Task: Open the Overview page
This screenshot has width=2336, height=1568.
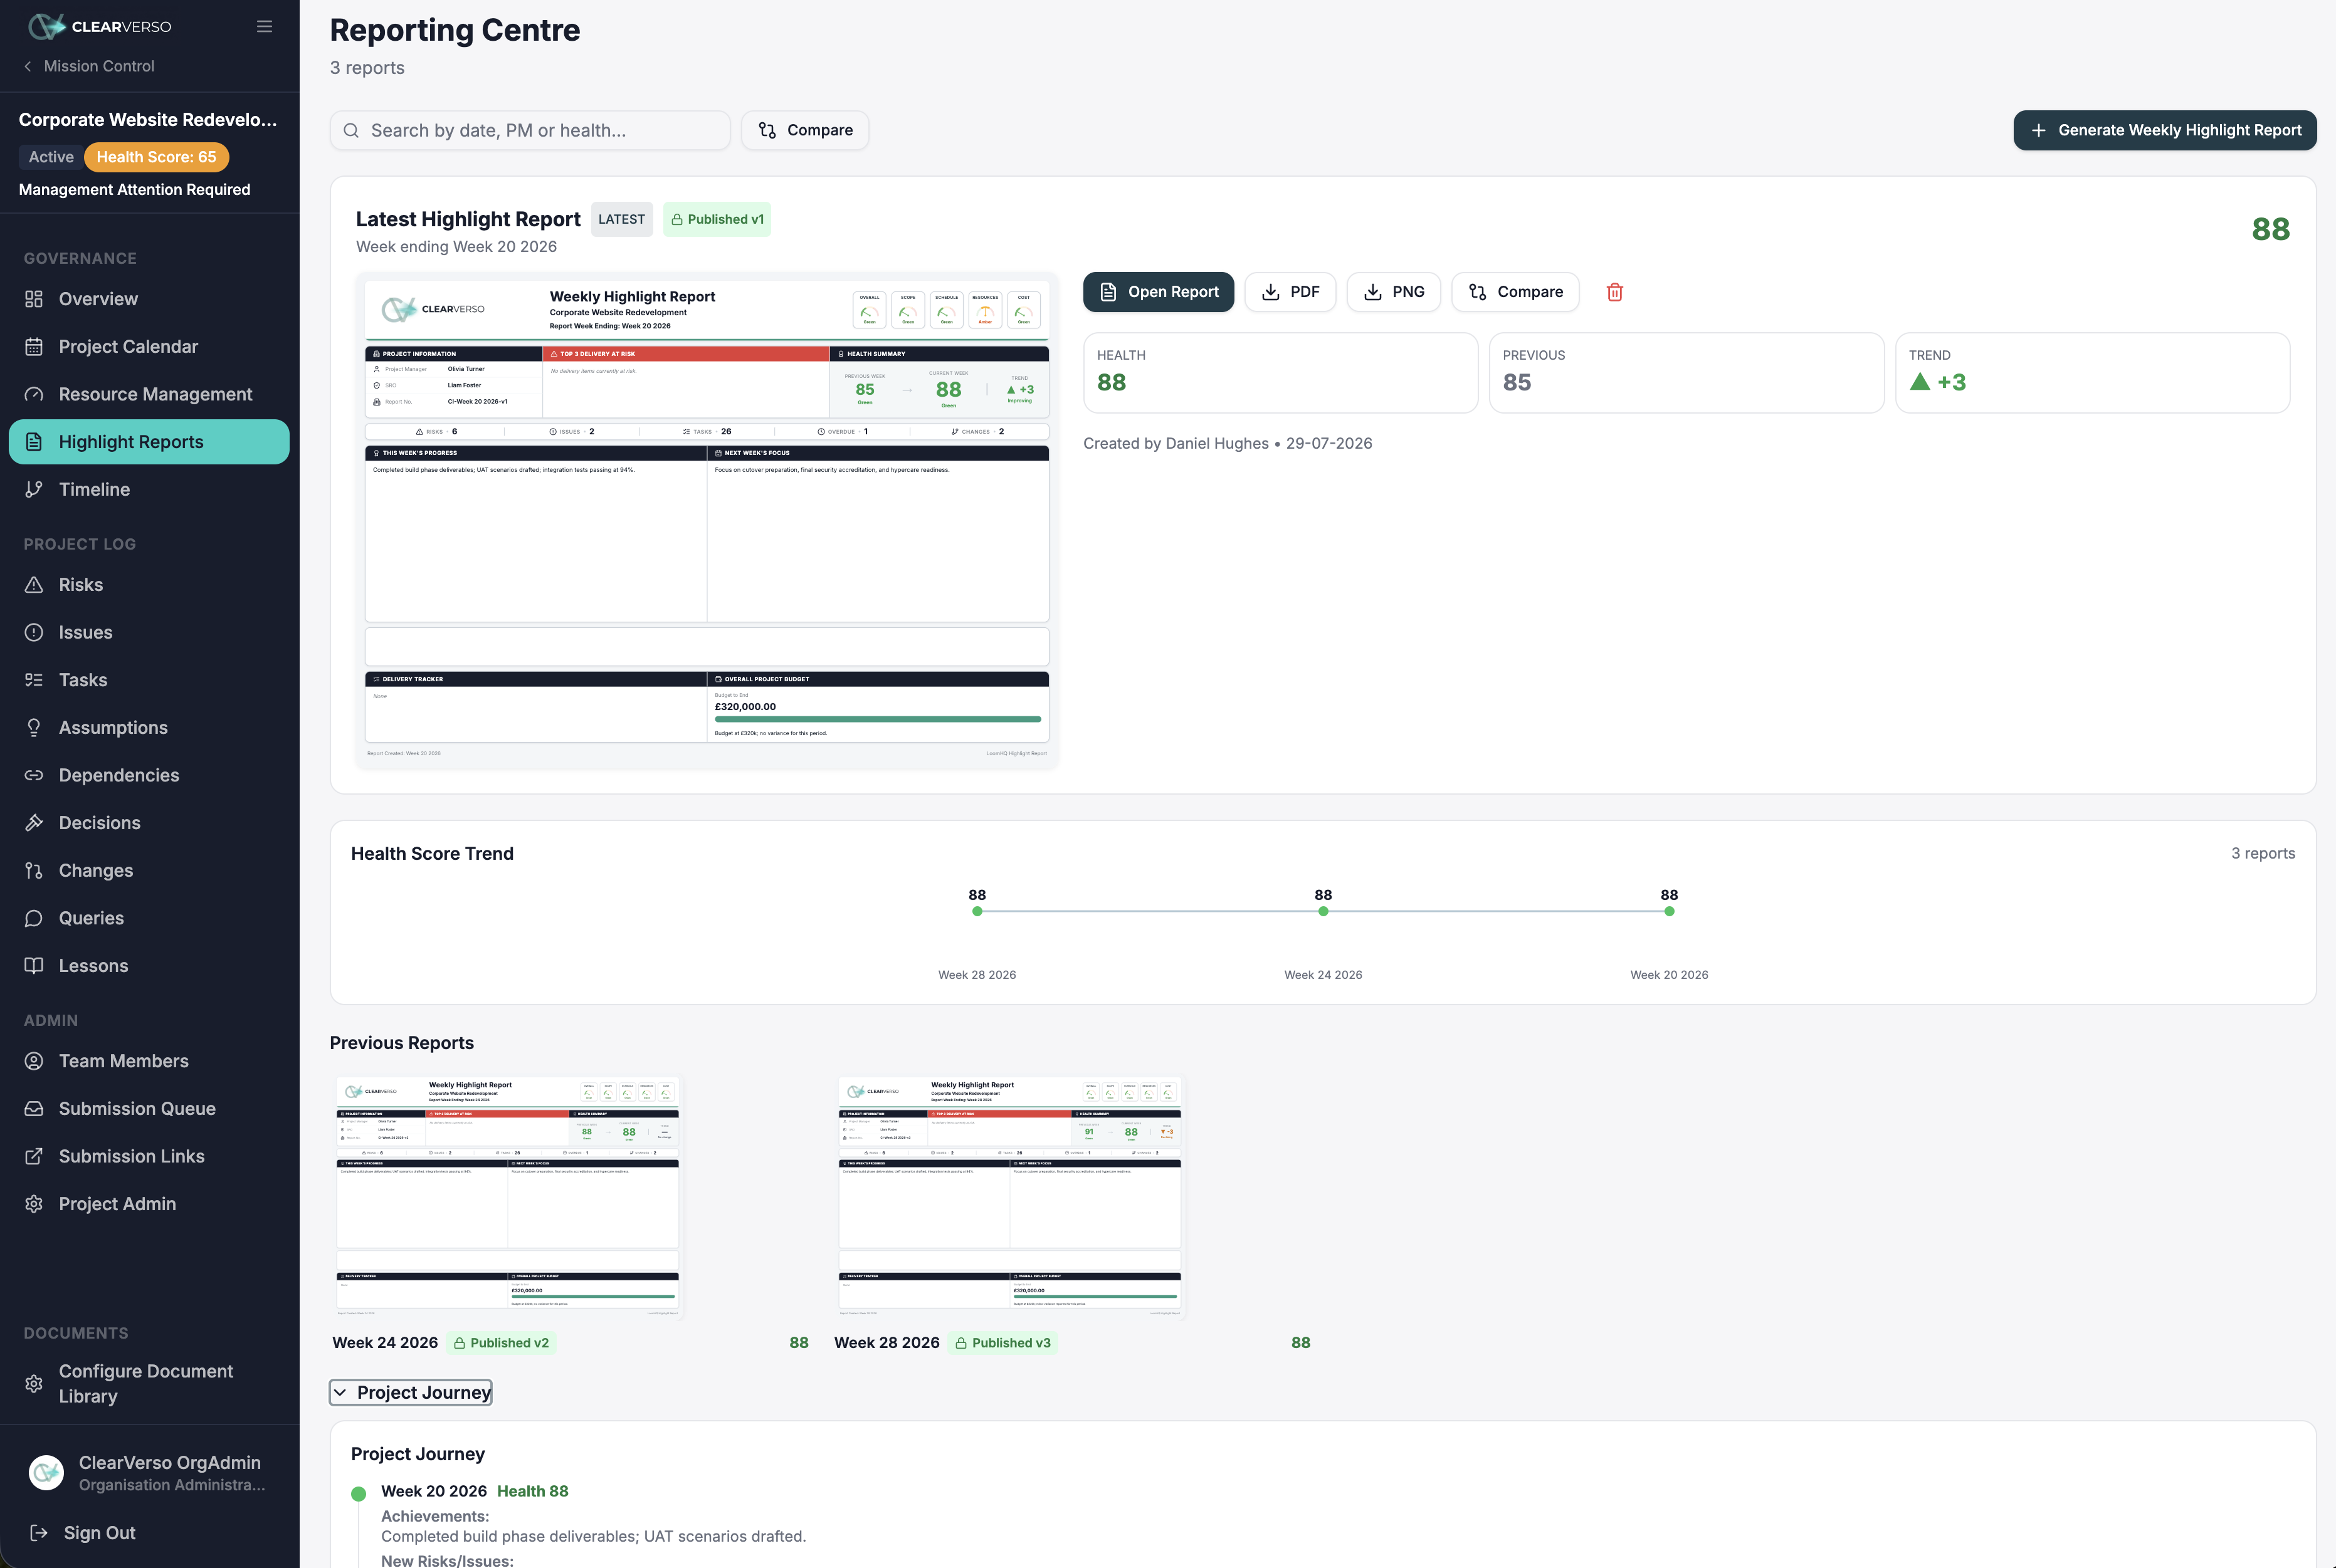Action: 149,299
